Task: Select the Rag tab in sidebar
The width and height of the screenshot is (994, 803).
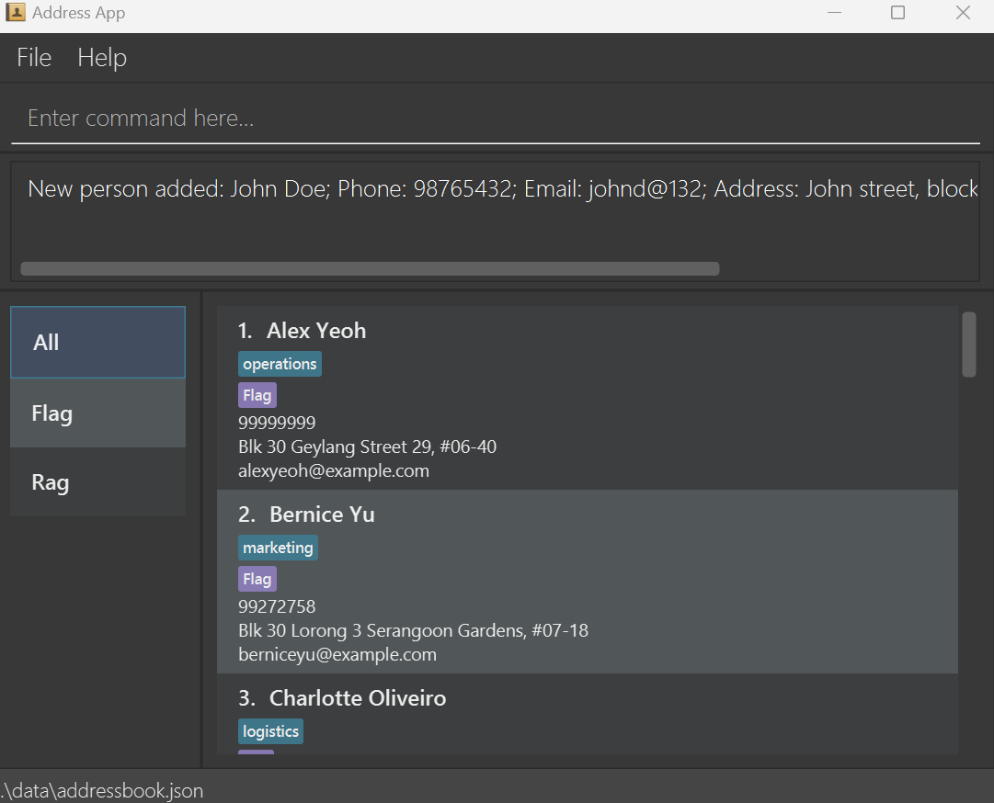Action: [x=97, y=482]
